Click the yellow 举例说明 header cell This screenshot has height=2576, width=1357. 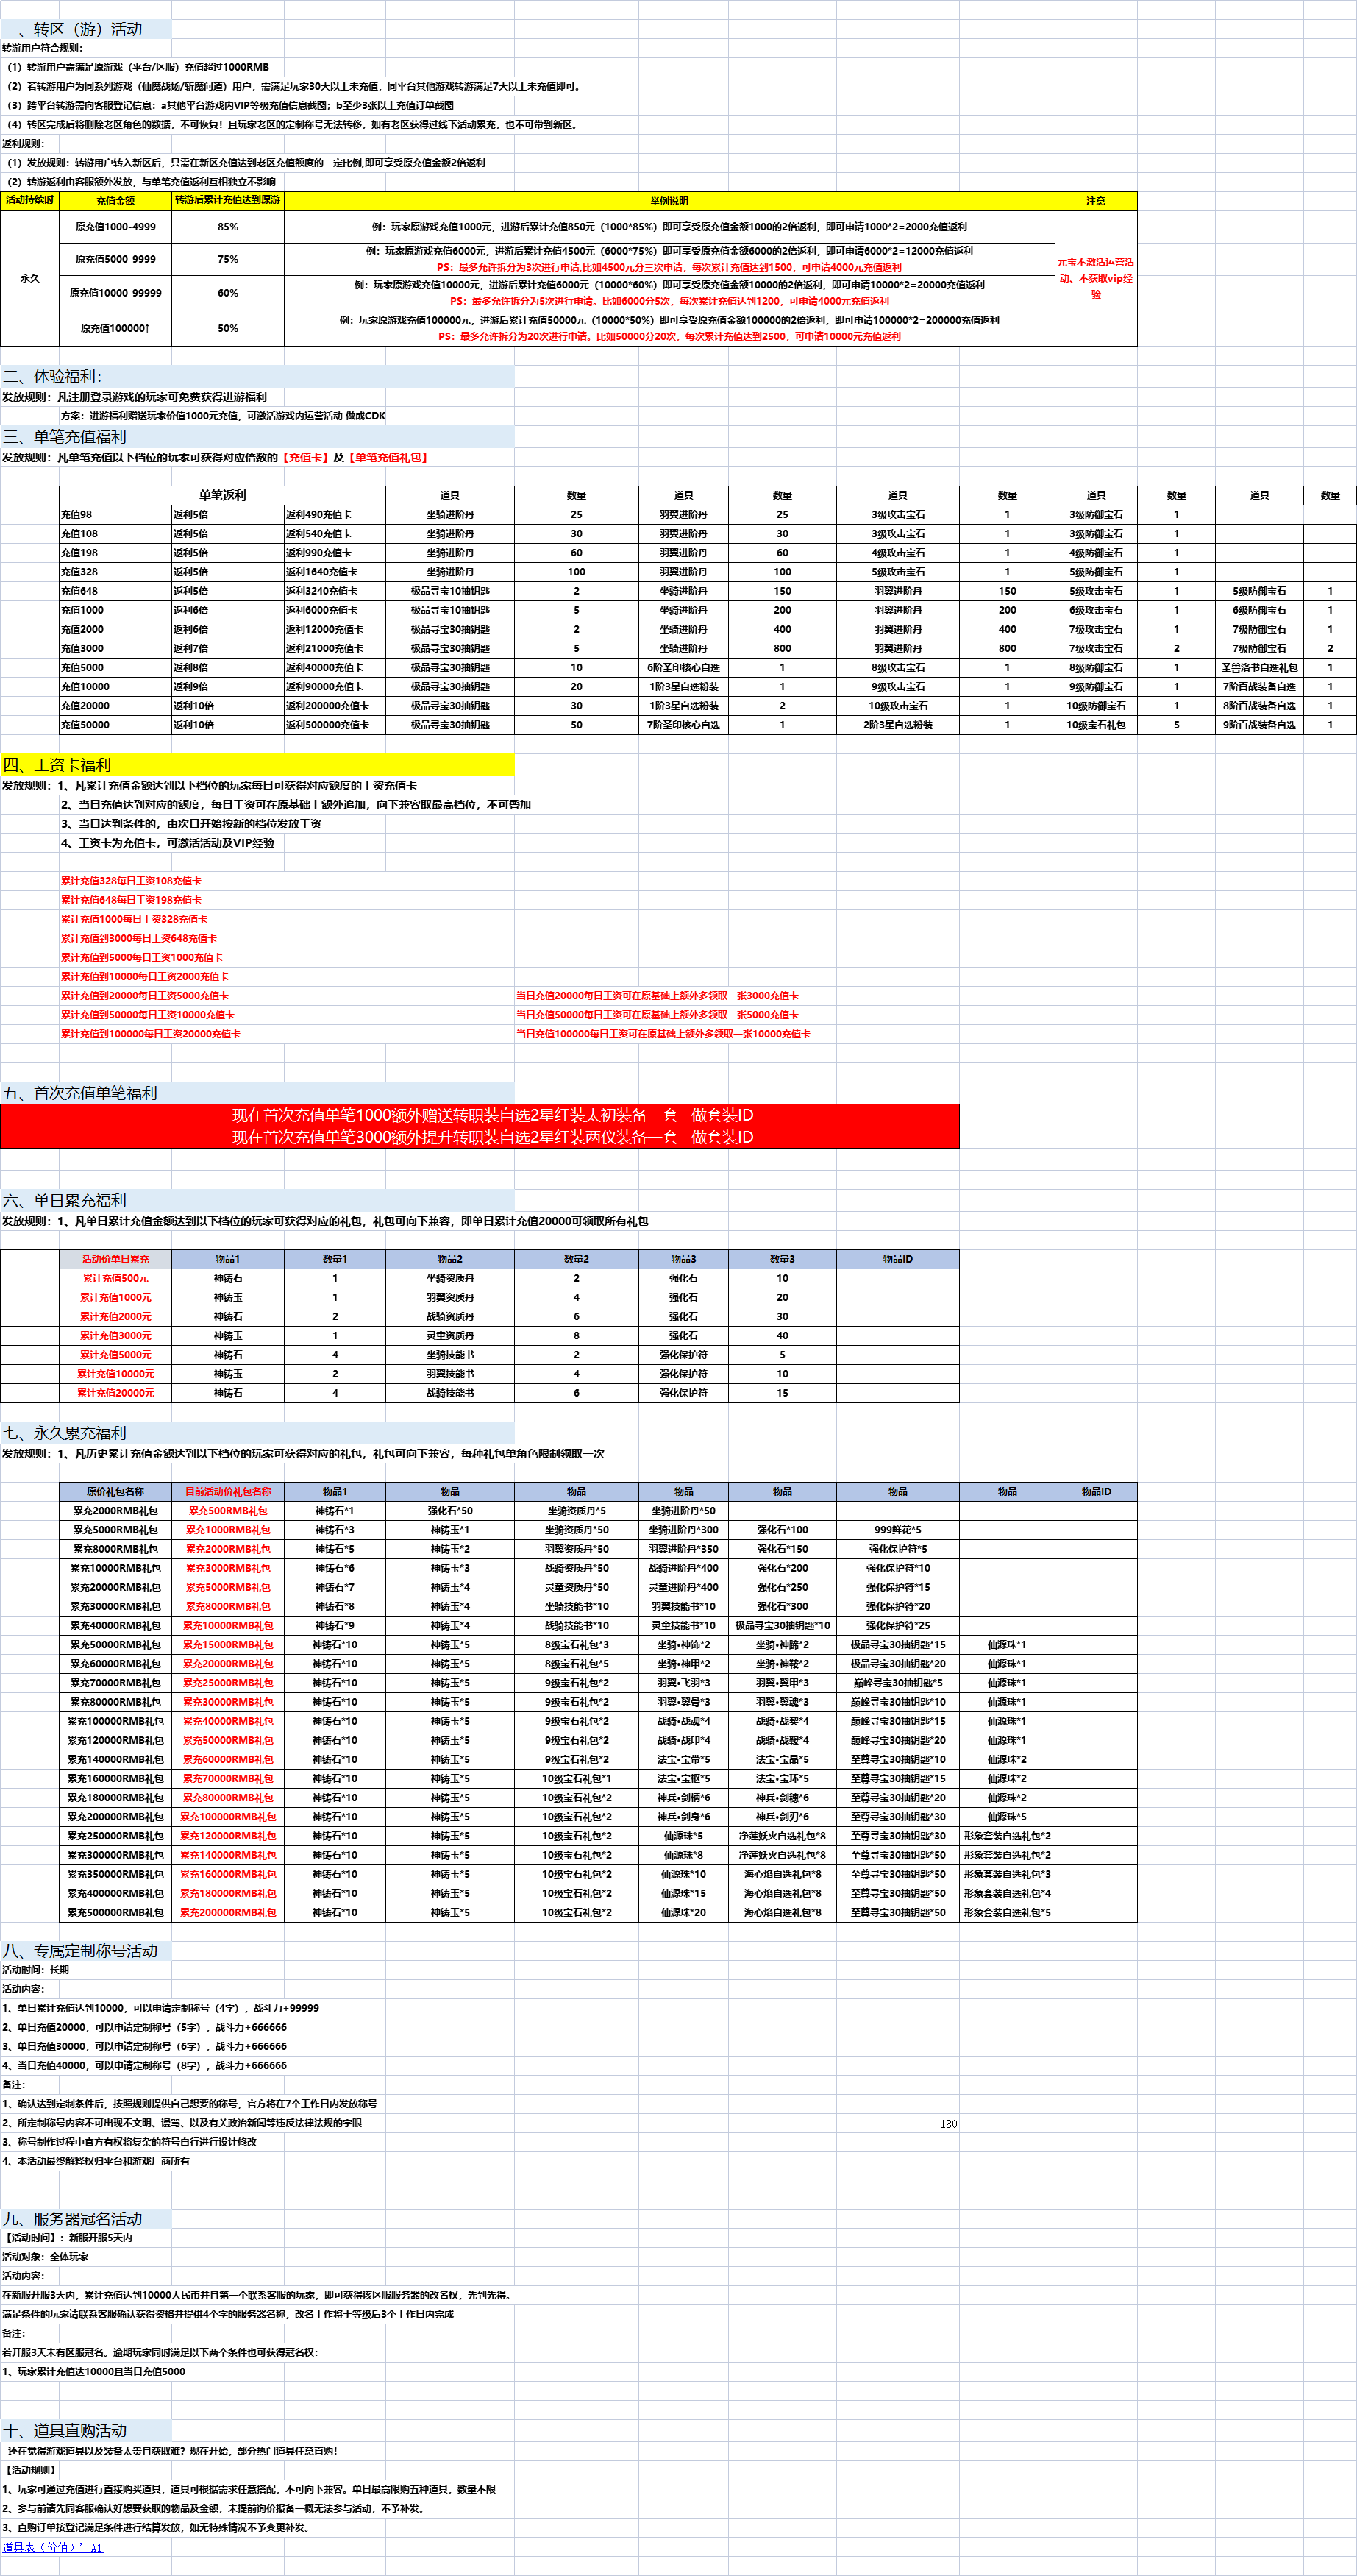click(669, 201)
